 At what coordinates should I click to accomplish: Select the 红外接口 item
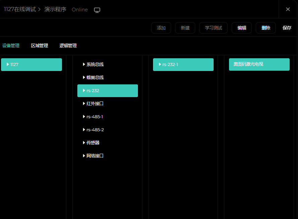point(107,103)
